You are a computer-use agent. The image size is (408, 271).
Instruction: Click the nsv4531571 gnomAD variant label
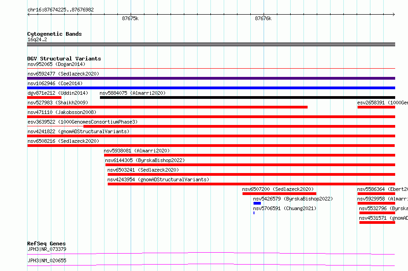[384, 218]
